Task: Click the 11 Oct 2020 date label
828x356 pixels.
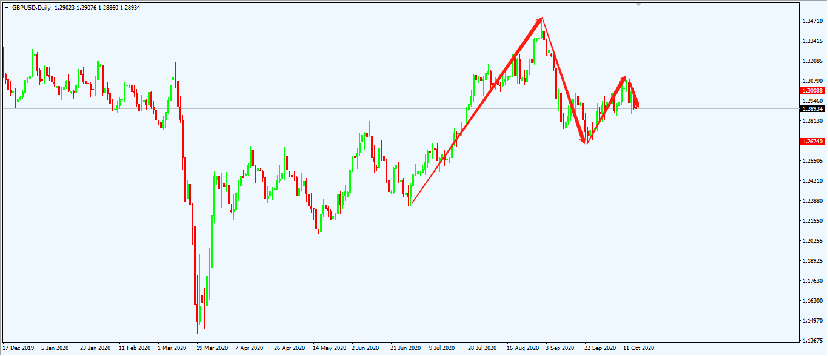Action: [x=639, y=348]
